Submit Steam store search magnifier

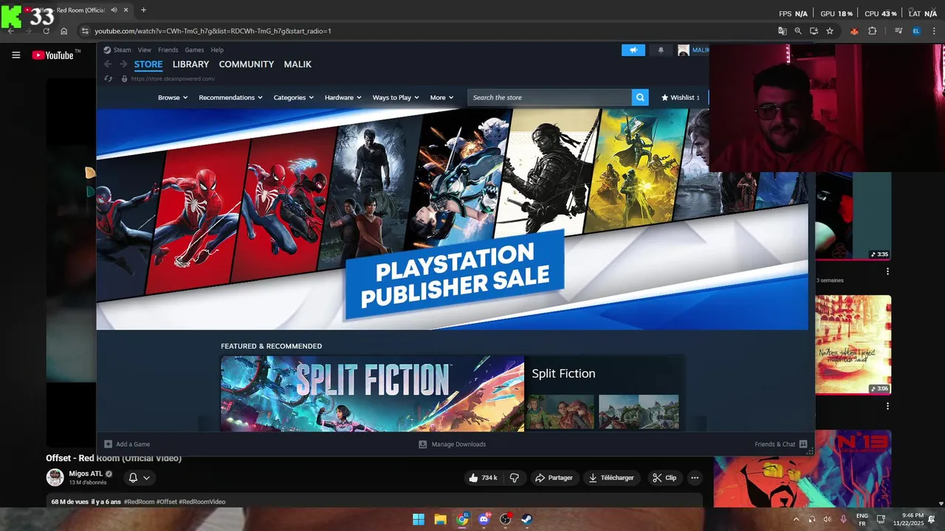click(640, 97)
